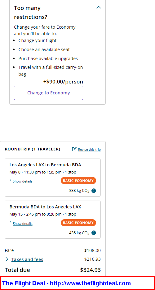Screen dimensions: 155x290
Task: Expand the return flight details chevron
Action: coord(11,222)
